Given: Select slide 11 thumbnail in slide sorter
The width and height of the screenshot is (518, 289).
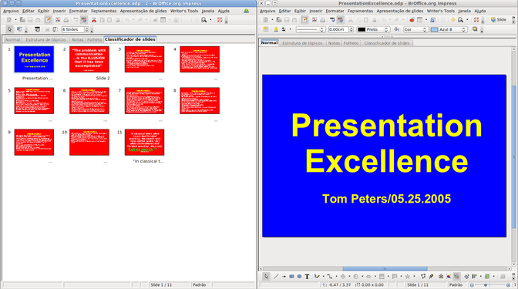Looking at the screenshot, I should tap(144, 142).
